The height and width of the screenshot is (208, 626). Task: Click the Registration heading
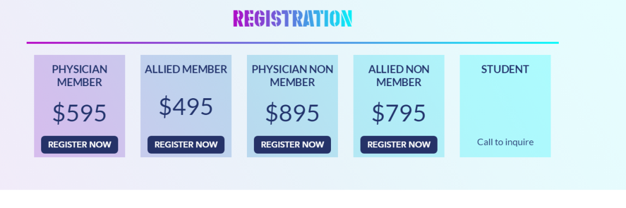[293, 18]
